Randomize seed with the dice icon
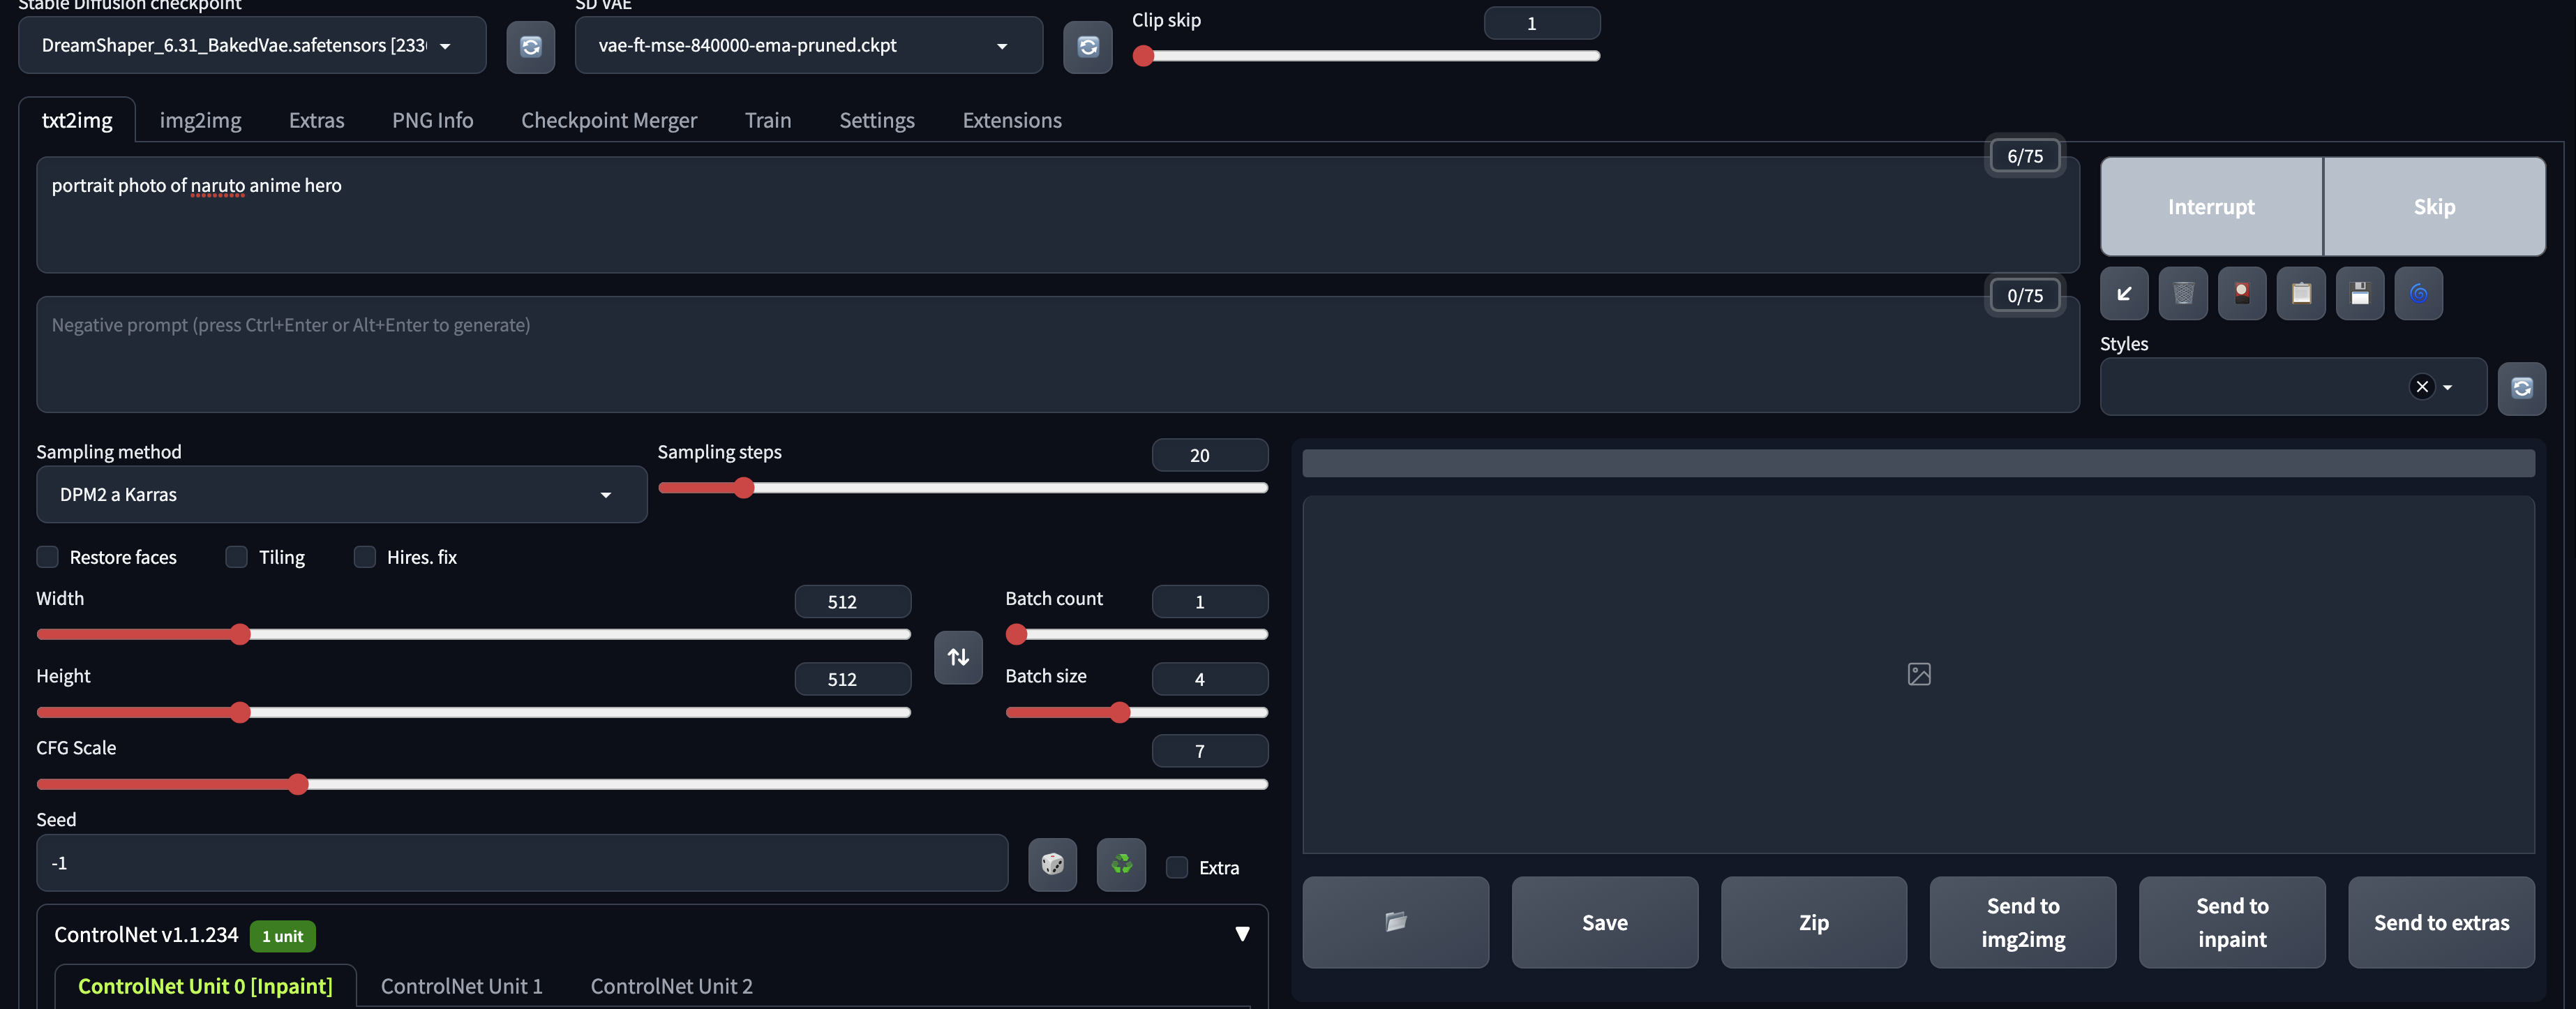2576x1009 pixels. (1052, 864)
